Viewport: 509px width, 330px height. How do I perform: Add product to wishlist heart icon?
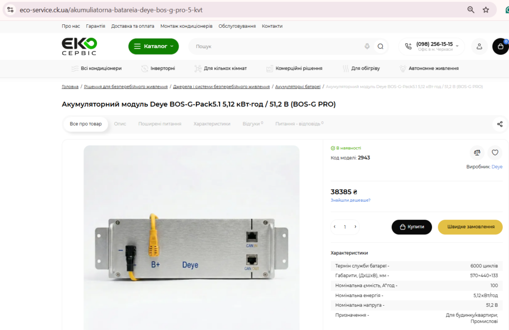[x=495, y=153]
